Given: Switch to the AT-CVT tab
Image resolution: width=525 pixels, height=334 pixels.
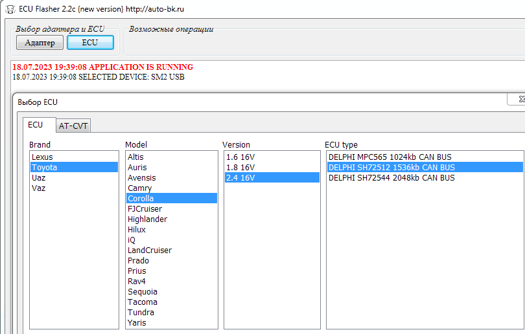Looking at the screenshot, I should (x=73, y=126).
